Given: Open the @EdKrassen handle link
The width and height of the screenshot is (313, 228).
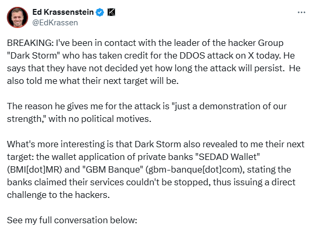Looking at the screenshot, I should (x=55, y=23).
